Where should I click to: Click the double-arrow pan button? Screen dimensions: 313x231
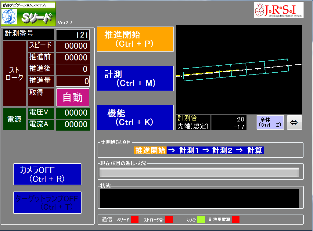click(x=294, y=122)
